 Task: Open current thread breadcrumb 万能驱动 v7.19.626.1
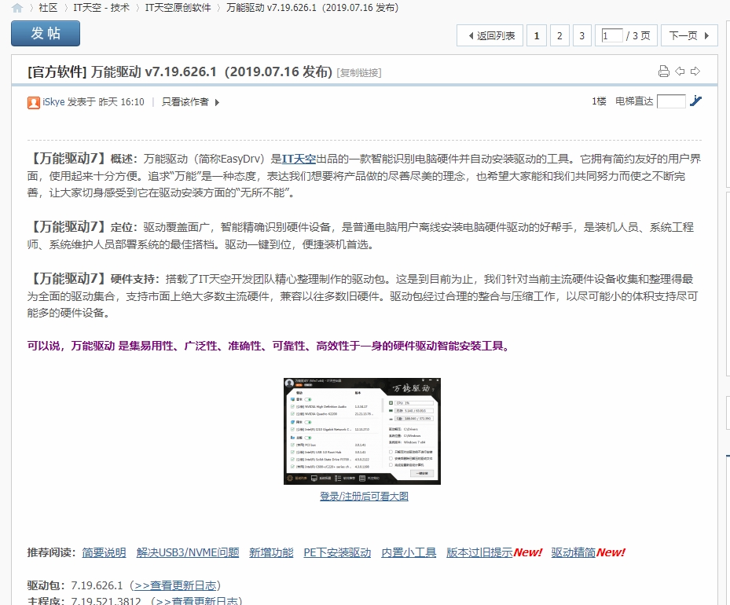(x=313, y=8)
